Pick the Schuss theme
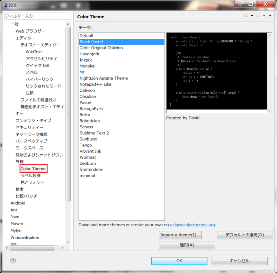 (122, 127)
